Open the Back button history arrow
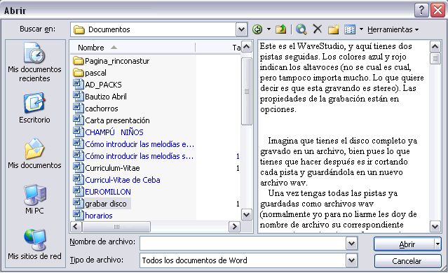Screen dimensions: 448x273 tap(269, 29)
